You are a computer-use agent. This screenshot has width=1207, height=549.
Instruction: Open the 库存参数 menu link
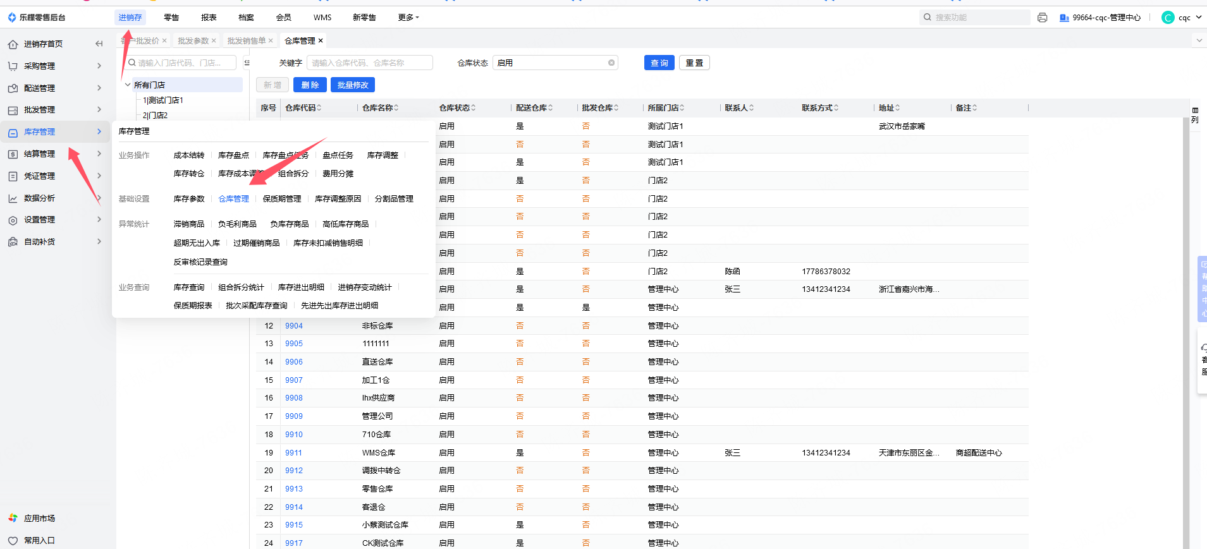point(189,199)
